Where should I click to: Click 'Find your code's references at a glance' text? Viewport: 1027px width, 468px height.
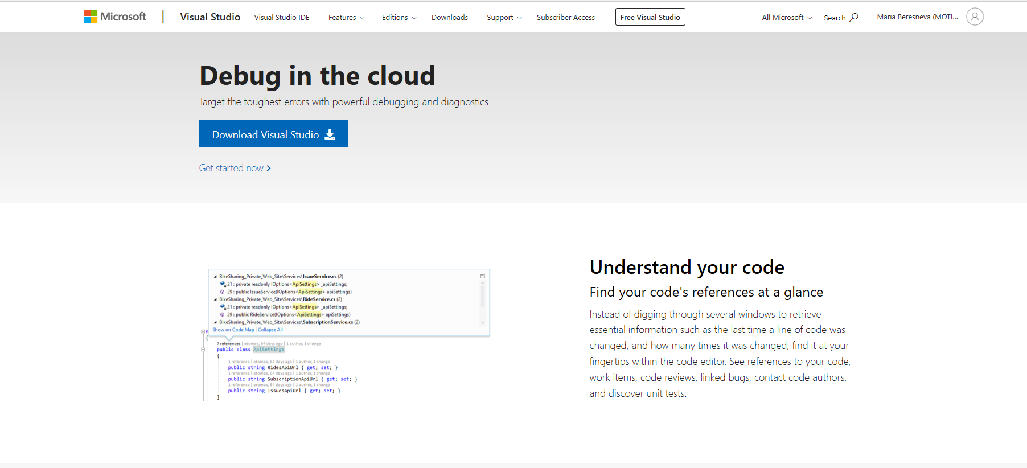(x=706, y=292)
